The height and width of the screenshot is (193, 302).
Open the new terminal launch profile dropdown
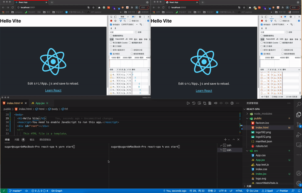tap(229, 140)
